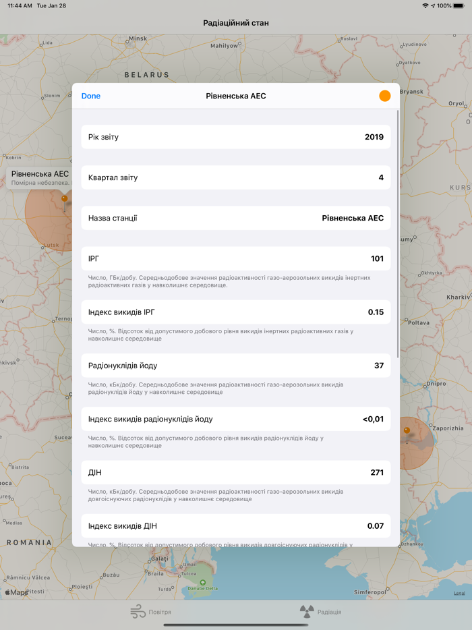Tap Done to close the station sheet

click(91, 96)
